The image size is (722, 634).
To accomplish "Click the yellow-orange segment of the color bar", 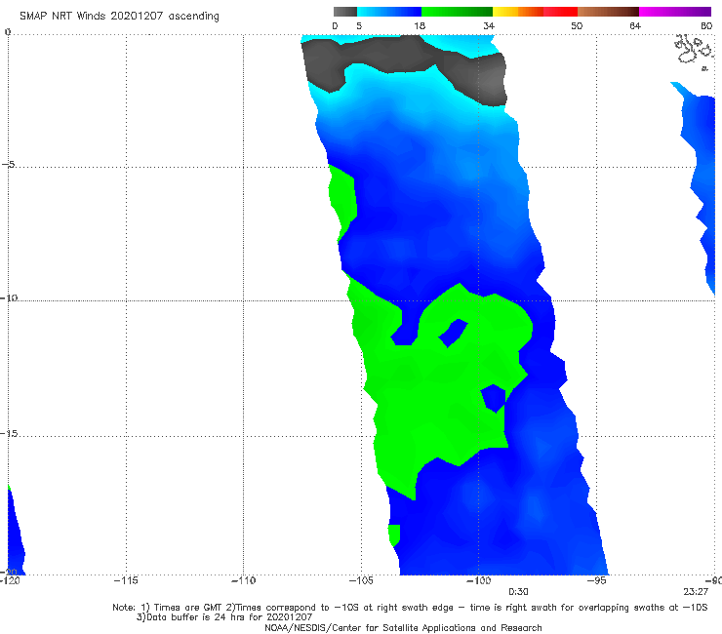I will pos(518,12).
